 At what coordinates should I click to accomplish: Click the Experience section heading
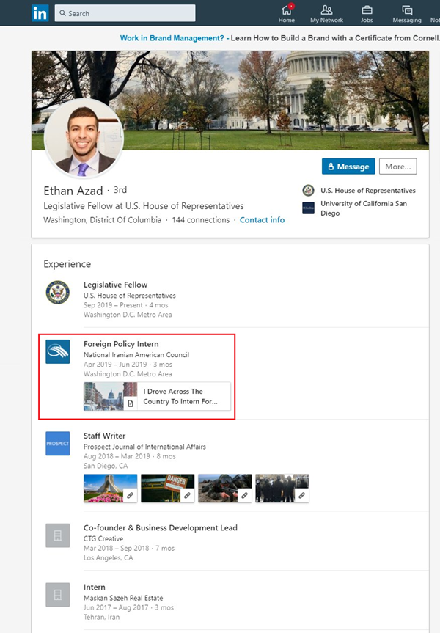(x=67, y=264)
